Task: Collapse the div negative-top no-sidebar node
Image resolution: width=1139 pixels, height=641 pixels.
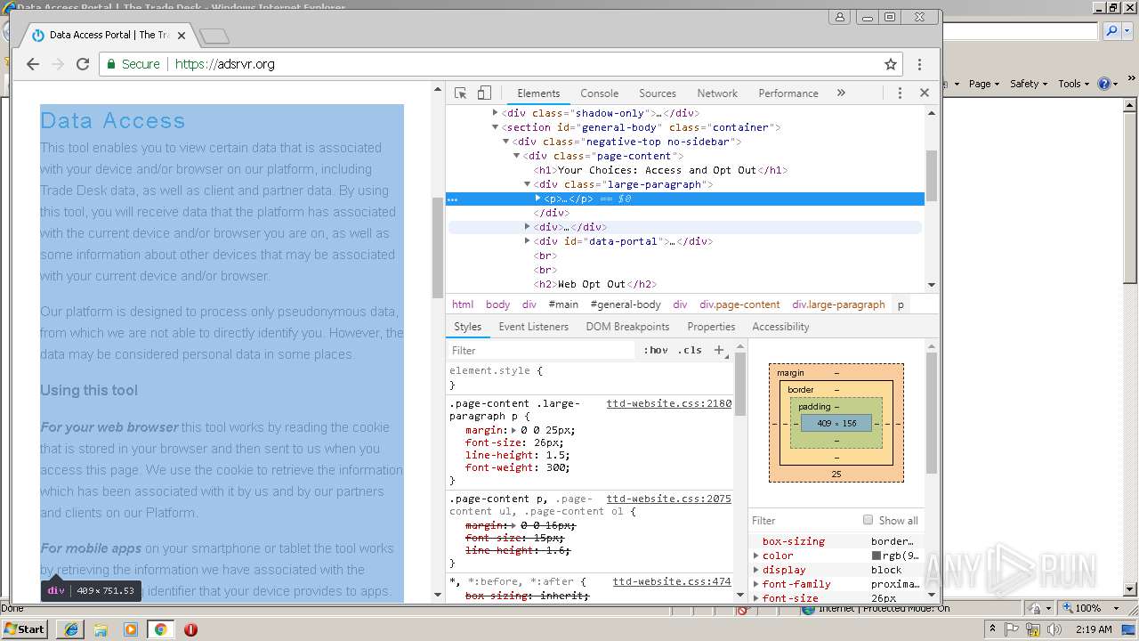Action: 506,142
